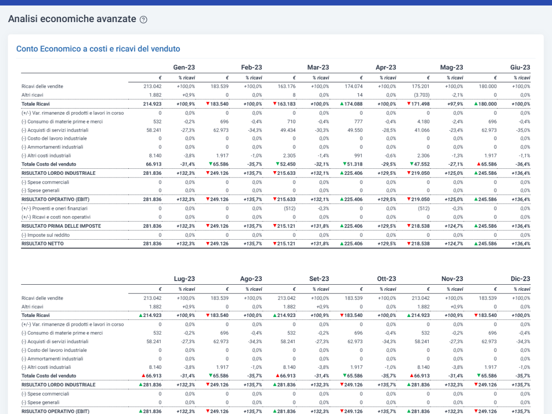Select the Dic-23 column header
This screenshot has width=552, height=414.
click(x=520, y=279)
